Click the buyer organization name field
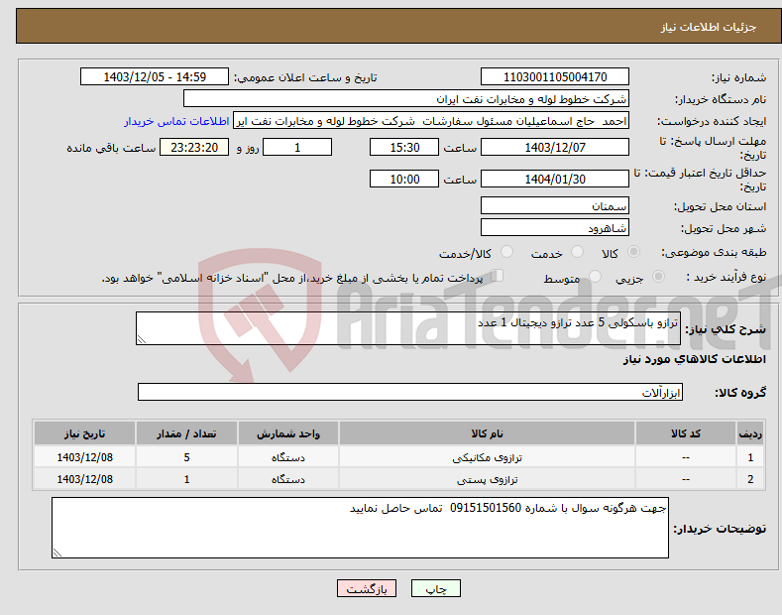Viewport: 782px width, 615px height. [406, 99]
